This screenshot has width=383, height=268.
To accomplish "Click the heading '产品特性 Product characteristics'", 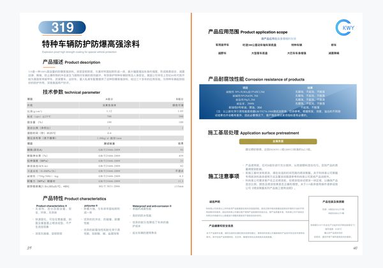I will (74, 198).
